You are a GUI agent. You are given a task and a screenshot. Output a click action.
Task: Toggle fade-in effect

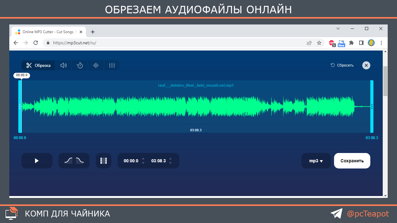coord(68,161)
